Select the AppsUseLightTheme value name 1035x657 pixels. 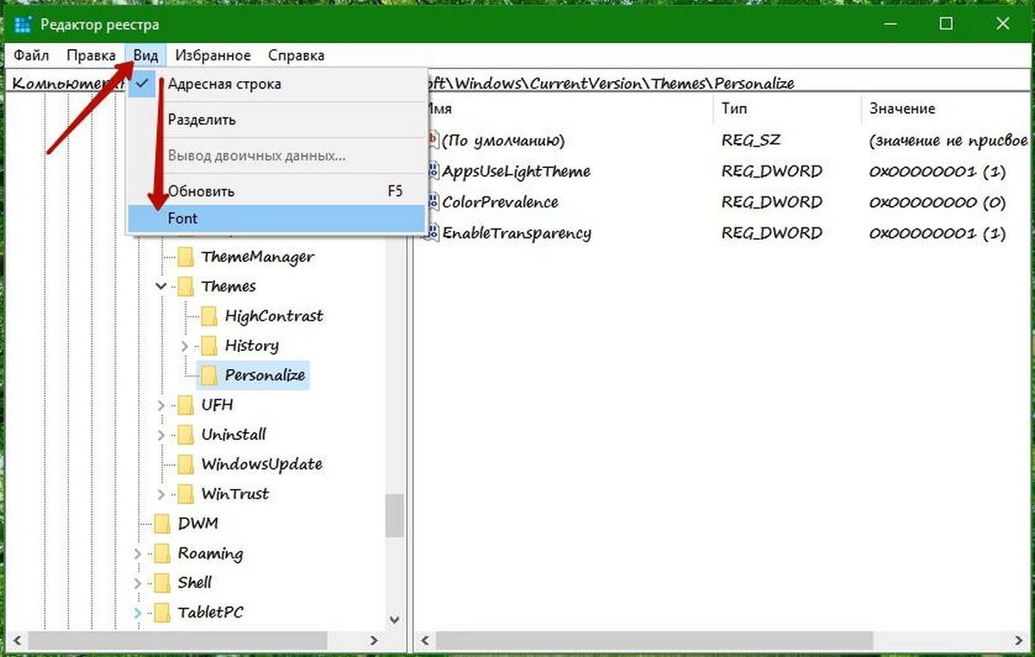[516, 171]
